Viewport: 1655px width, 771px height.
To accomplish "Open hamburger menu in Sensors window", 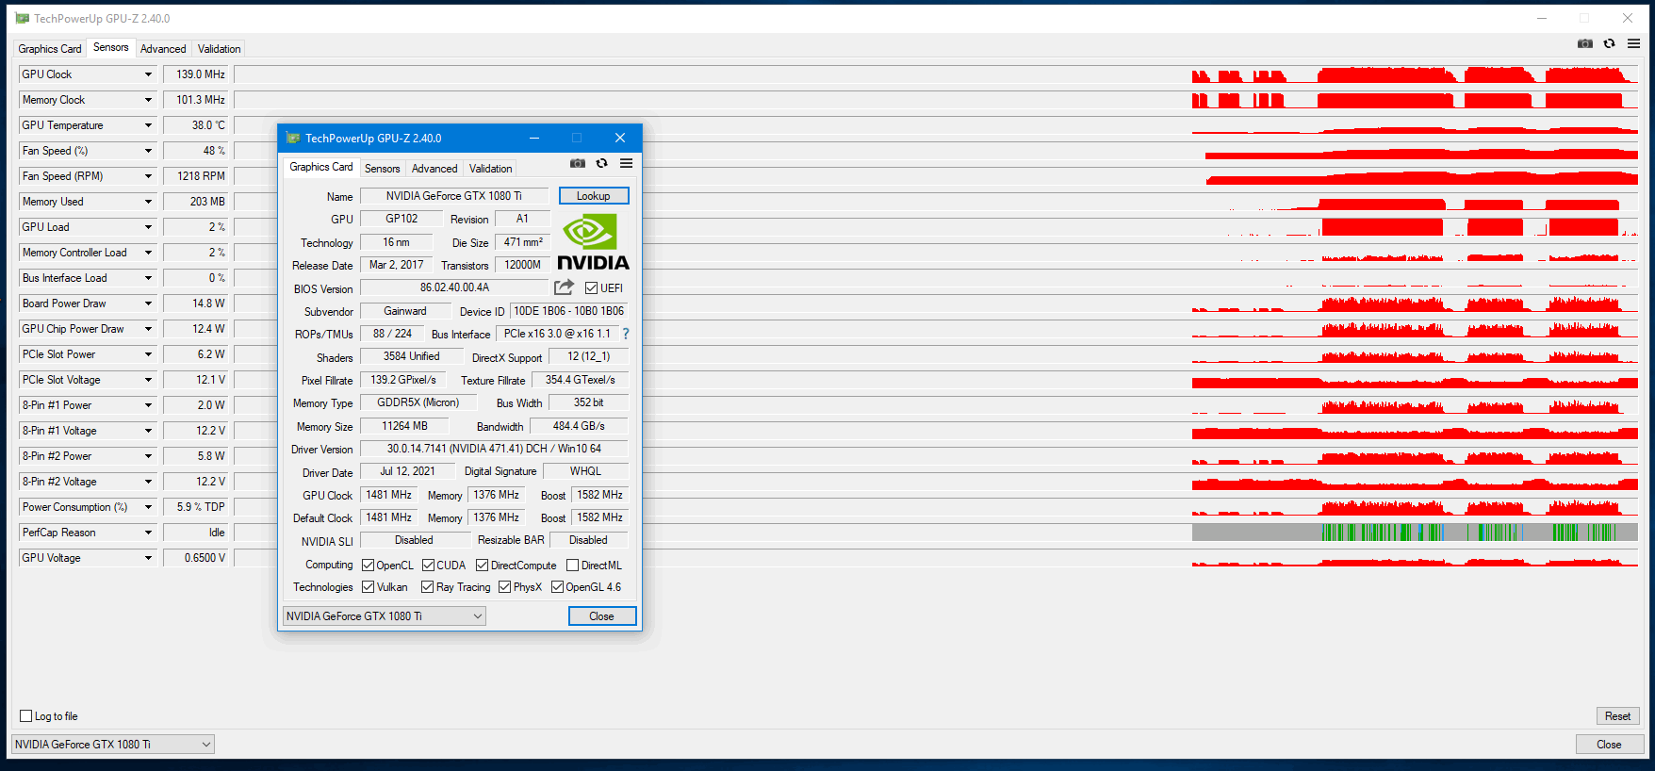I will point(1633,43).
